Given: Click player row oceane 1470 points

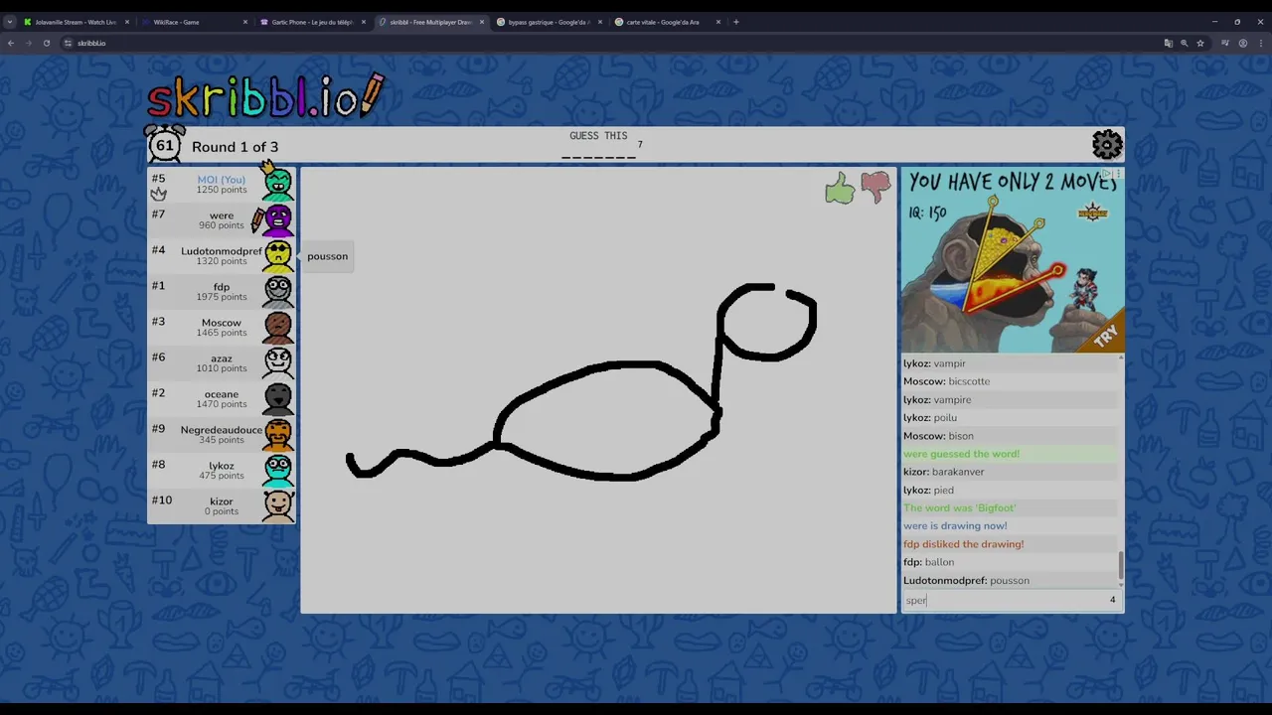Looking at the screenshot, I should 222,398.
